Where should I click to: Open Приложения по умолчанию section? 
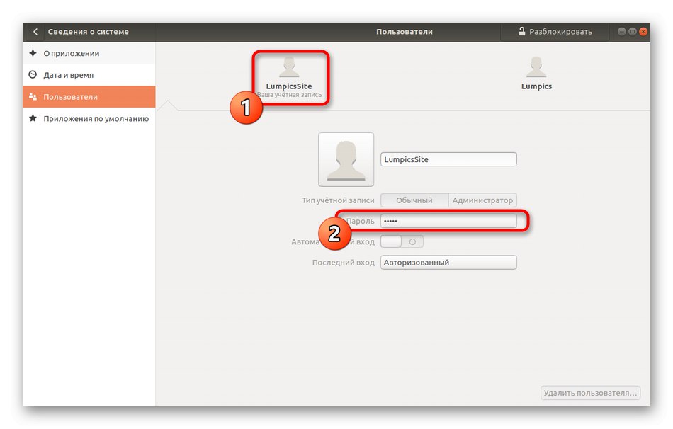[89, 118]
